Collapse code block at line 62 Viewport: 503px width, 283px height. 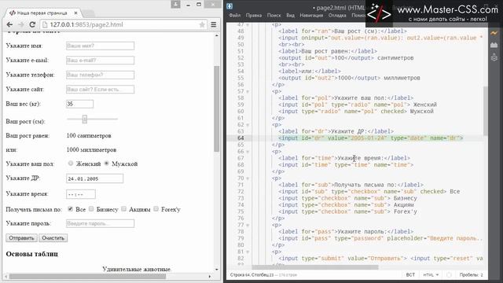248,125
